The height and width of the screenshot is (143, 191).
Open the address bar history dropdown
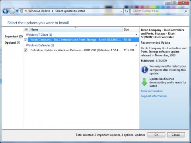tap(121, 11)
